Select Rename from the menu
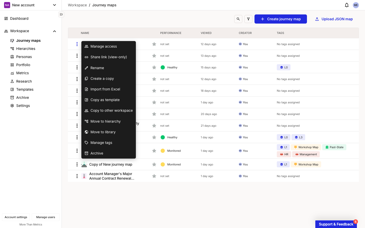Viewport: 365px width, 228px height. (108, 68)
